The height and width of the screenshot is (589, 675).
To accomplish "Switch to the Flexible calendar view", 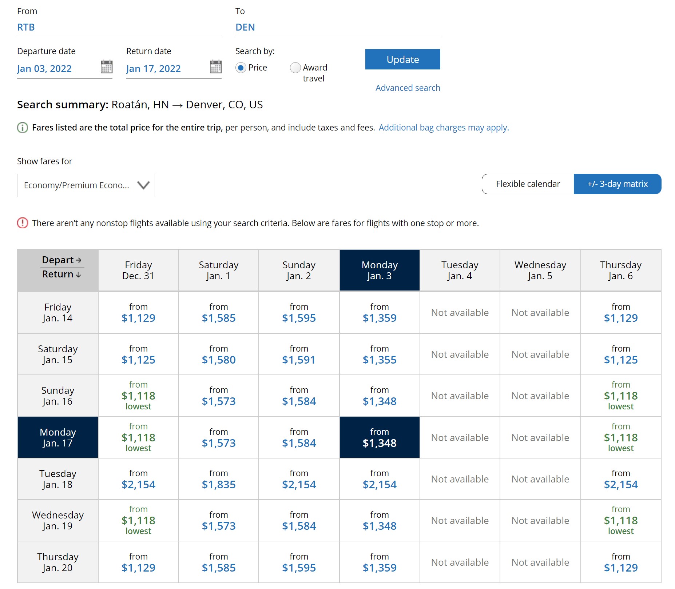I will click(x=528, y=184).
